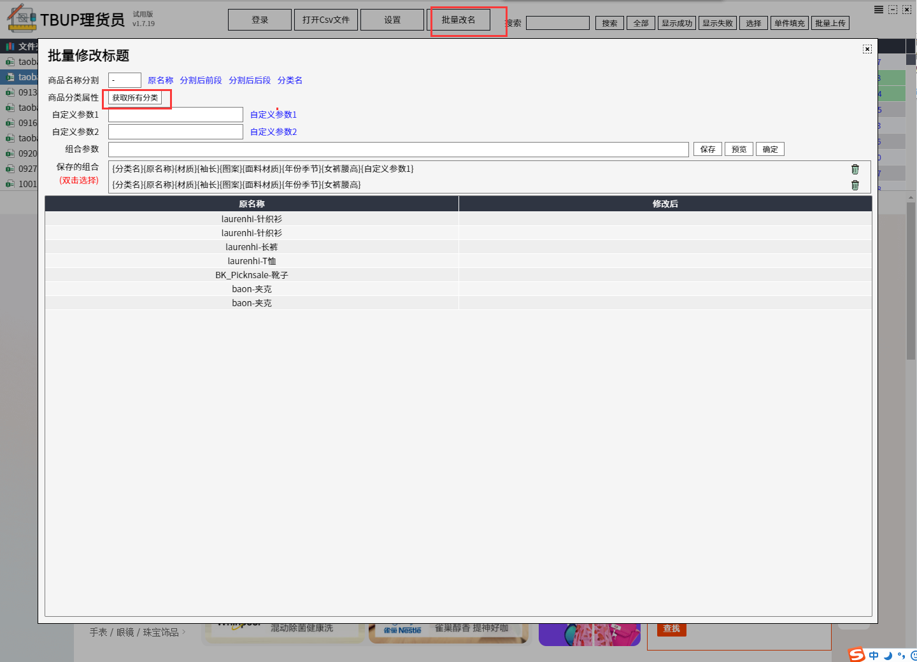Toggle the Sogou 中 Chinese/English mode
917x662 pixels.
pos(874,655)
